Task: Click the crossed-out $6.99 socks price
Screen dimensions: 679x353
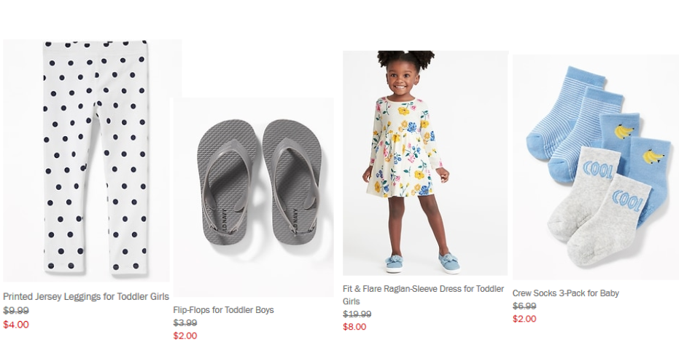Action: click(x=524, y=306)
